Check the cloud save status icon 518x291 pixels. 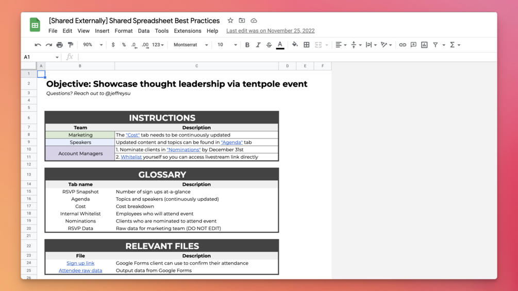(x=254, y=21)
